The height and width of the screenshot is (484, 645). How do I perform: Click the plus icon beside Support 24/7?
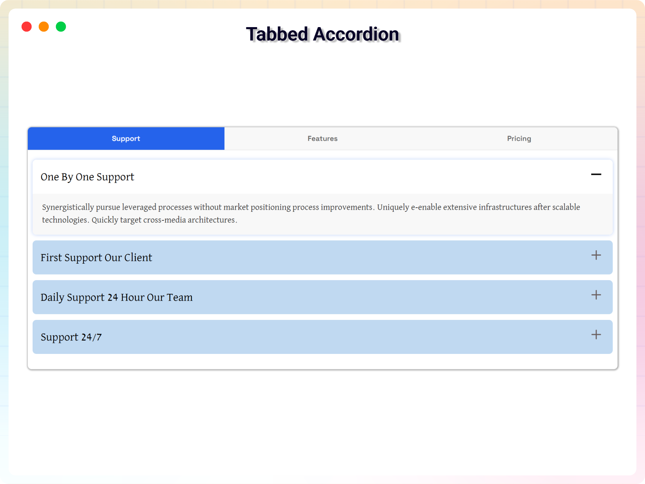click(596, 335)
